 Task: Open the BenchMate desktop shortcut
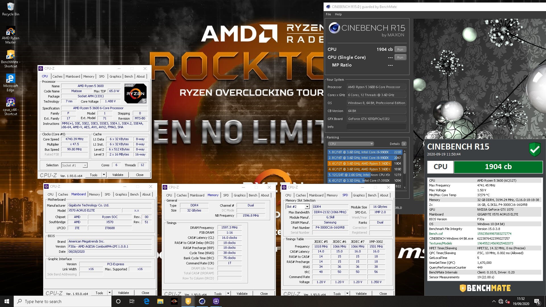[x=11, y=59]
